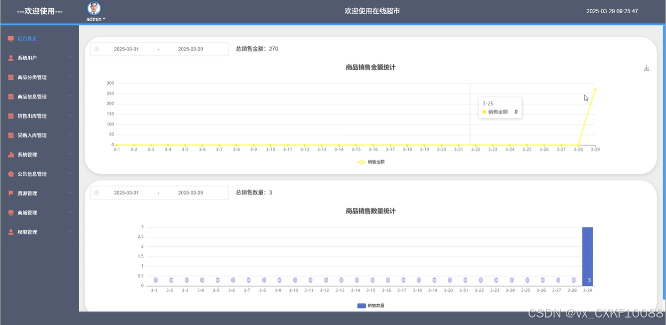Image resolution: width=666 pixels, height=325 pixels.
Task: Click the 销售出库管理 chart icon
Action: coord(11,116)
